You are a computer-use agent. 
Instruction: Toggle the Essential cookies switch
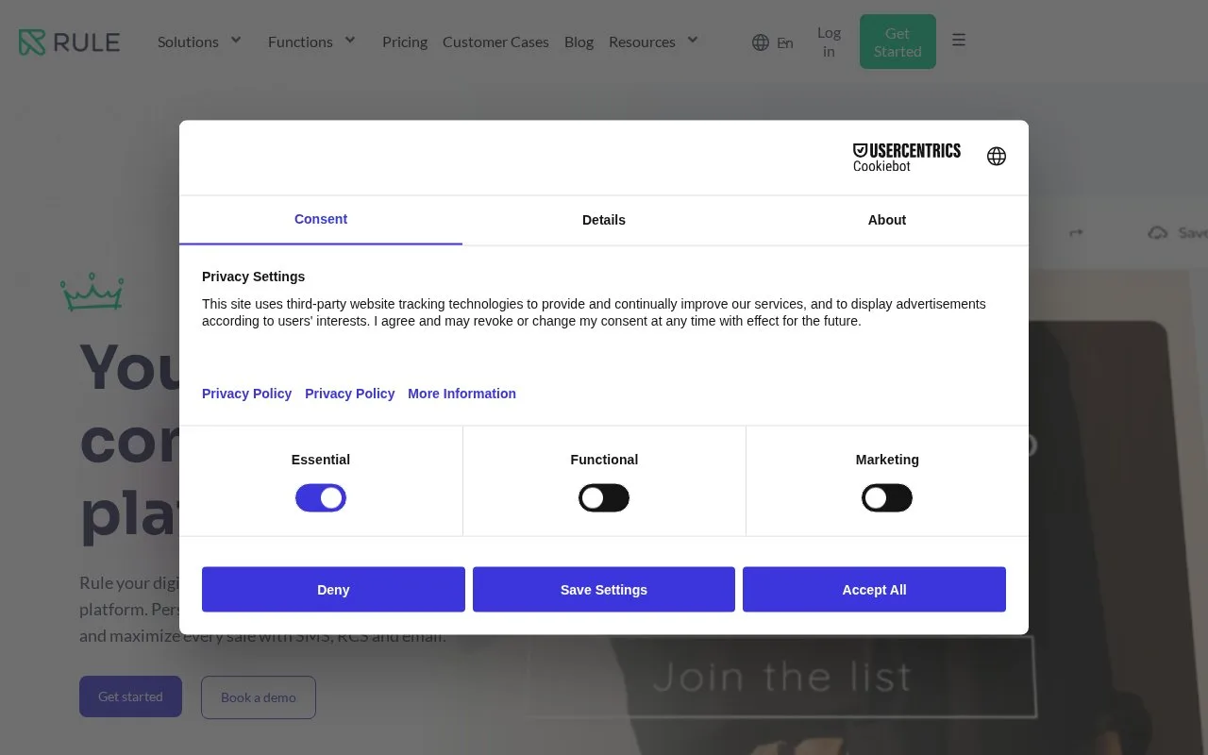[321, 498]
